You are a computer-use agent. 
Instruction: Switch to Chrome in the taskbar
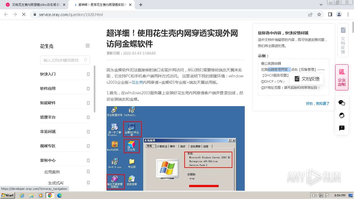50,195
